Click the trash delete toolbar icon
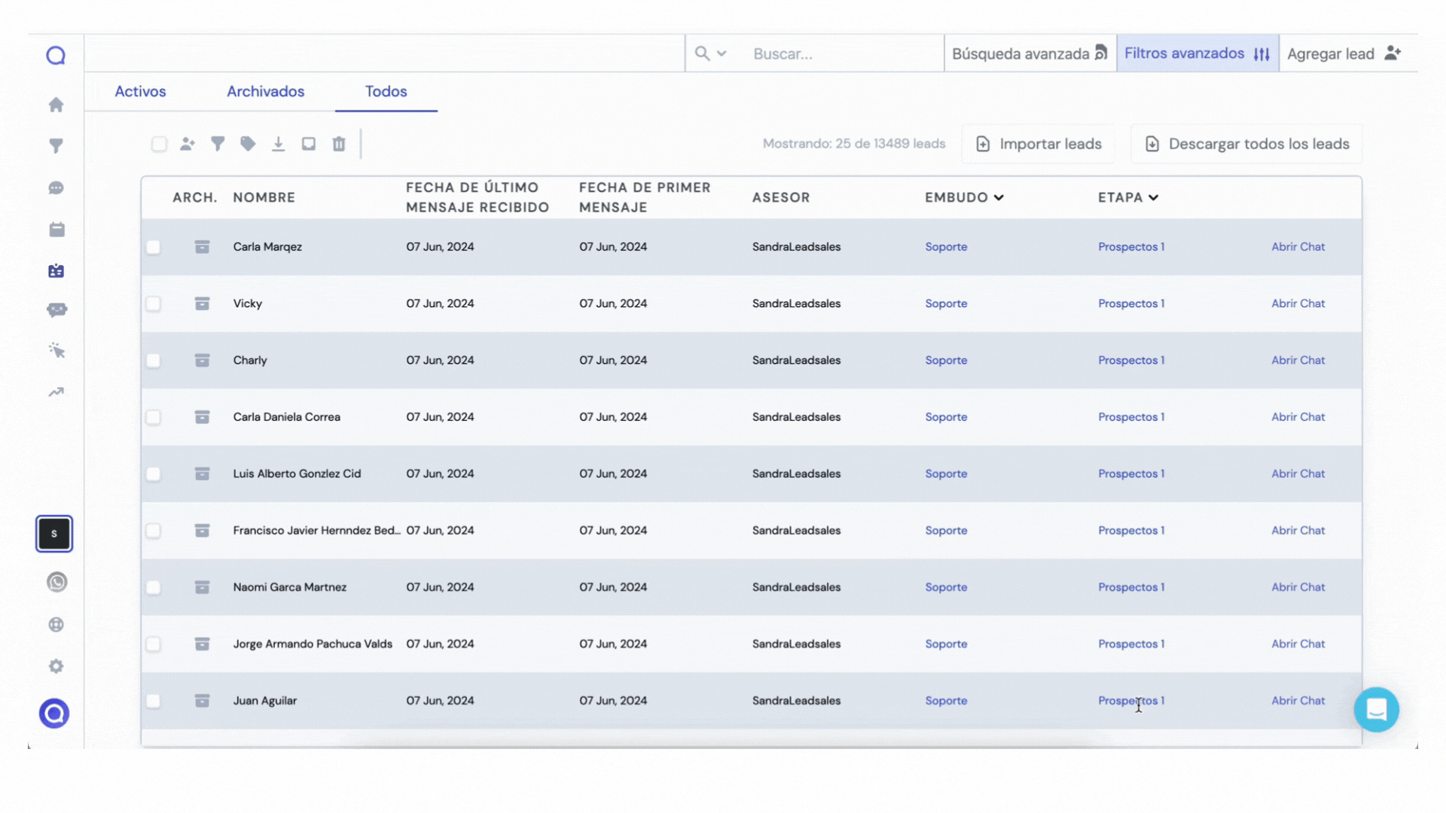This screenshot has width=1446, height=813. 339,144
